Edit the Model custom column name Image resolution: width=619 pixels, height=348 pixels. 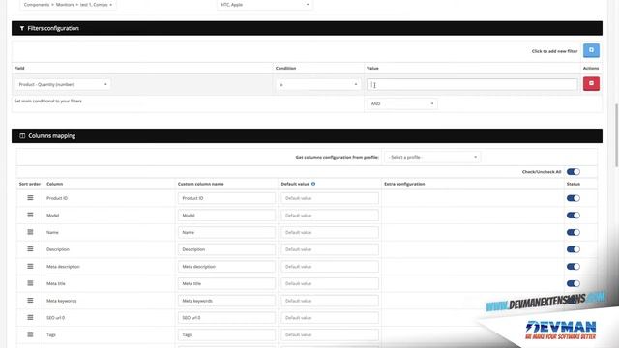tap(226, 215)
